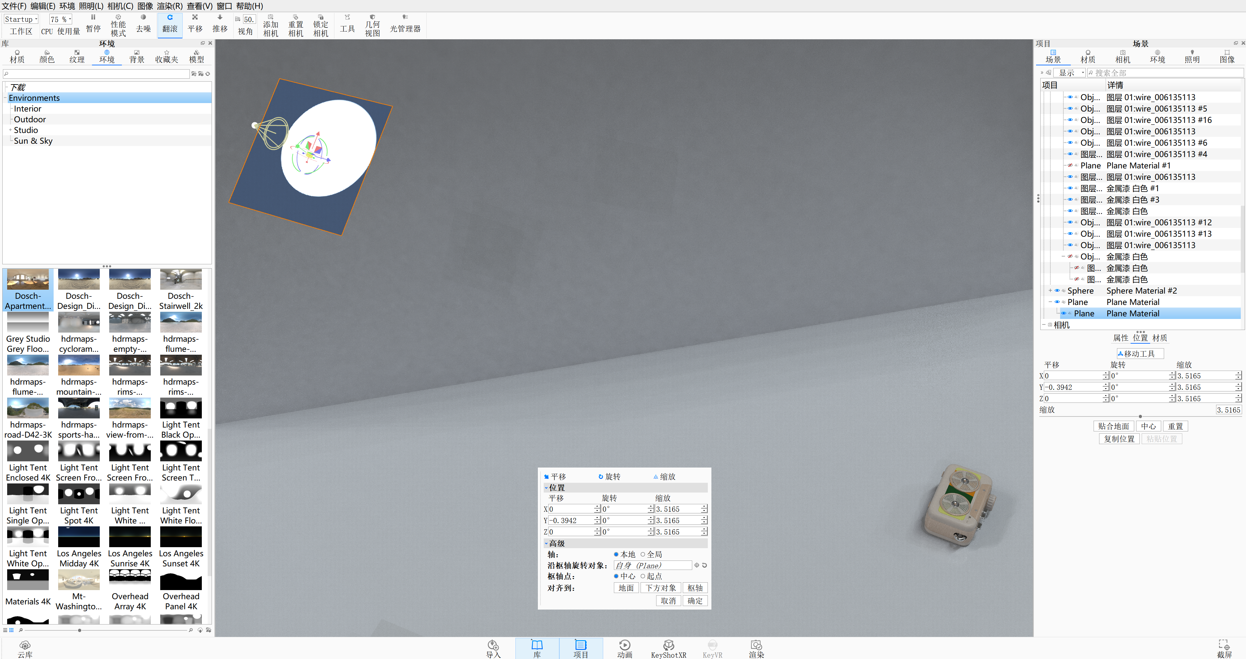Adjust the 缩放 (scale) slider handle
1246x659 pixels.
click(x=1140, y=416)
